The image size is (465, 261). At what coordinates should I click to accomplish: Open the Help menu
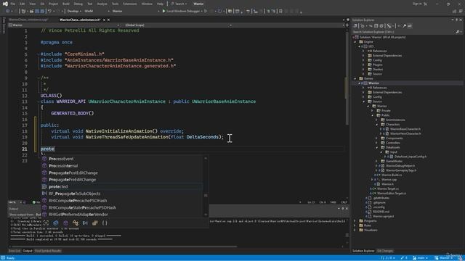pos(160,4)
